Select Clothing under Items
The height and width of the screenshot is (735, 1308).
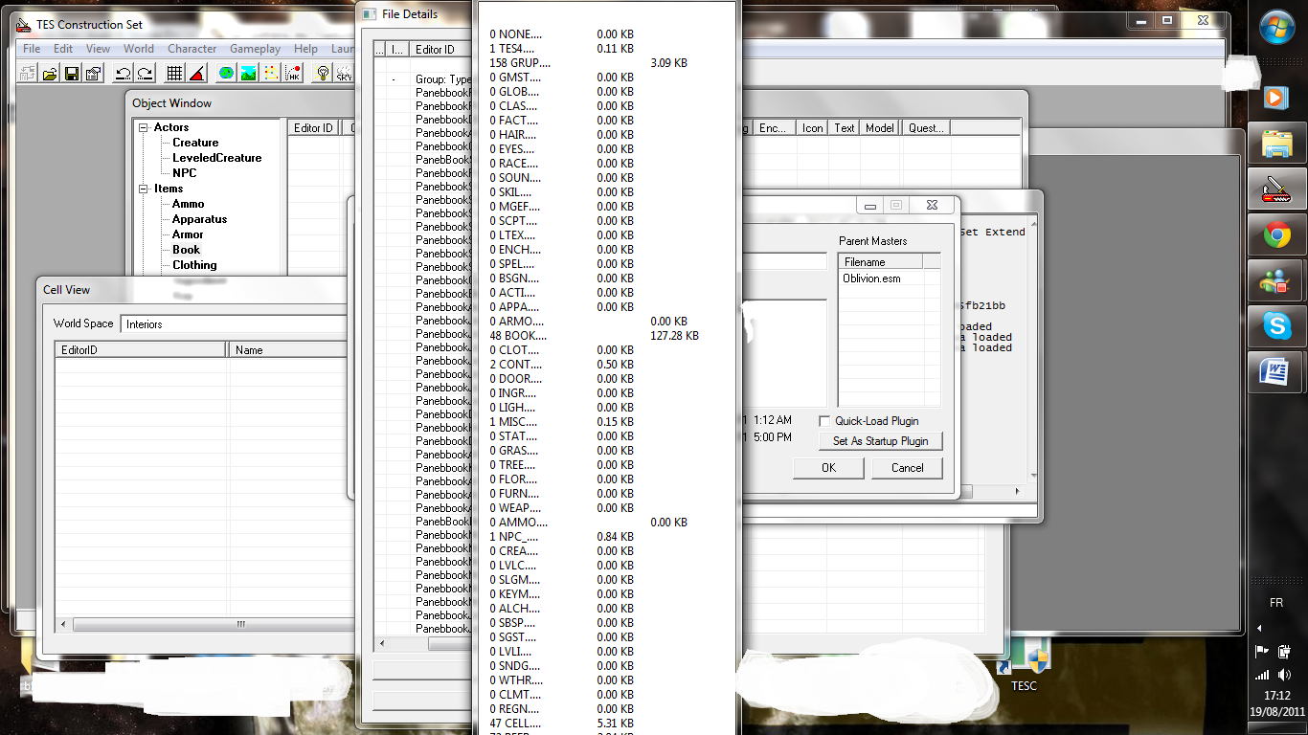pos(194,265)
